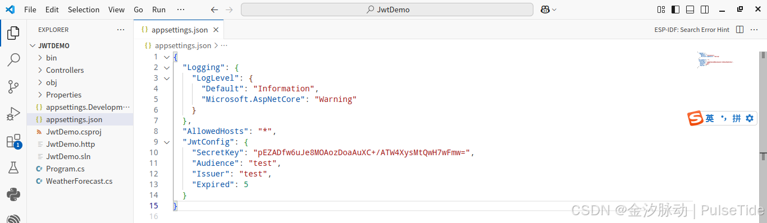Open the Testing flask view

pyautogui.click(x=13, y=168)
